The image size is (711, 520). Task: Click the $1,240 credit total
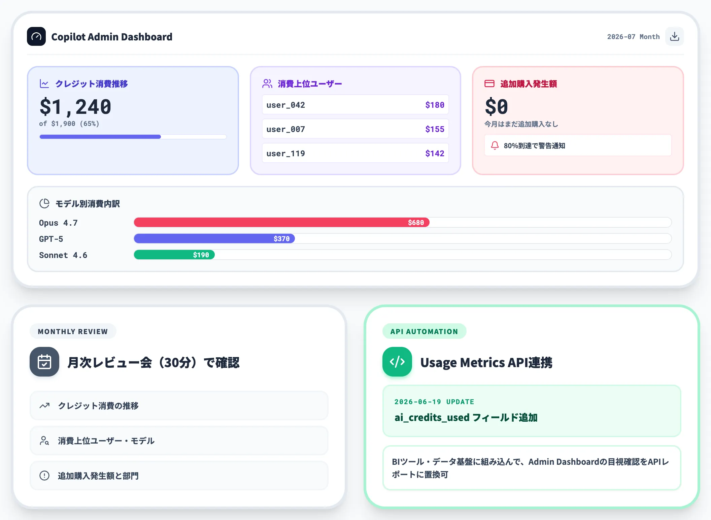tap(75, 107)
